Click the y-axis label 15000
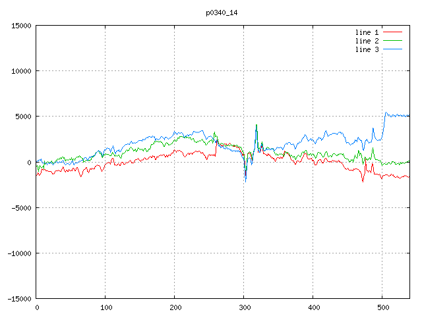 [21, 26]
